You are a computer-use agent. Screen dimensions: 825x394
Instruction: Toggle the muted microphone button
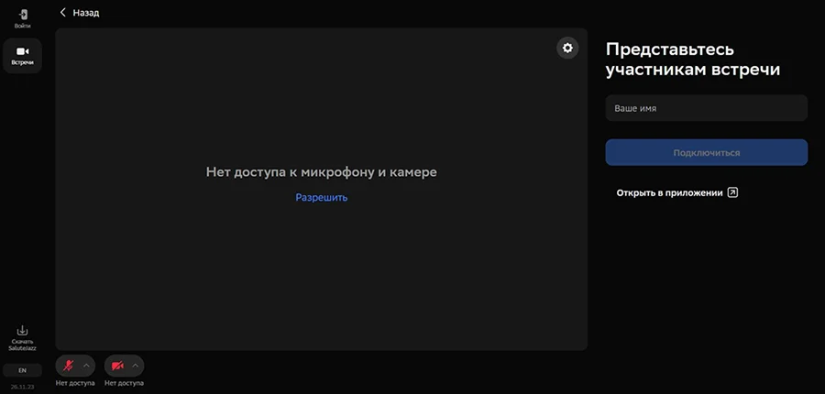click(x=69, y=366)
